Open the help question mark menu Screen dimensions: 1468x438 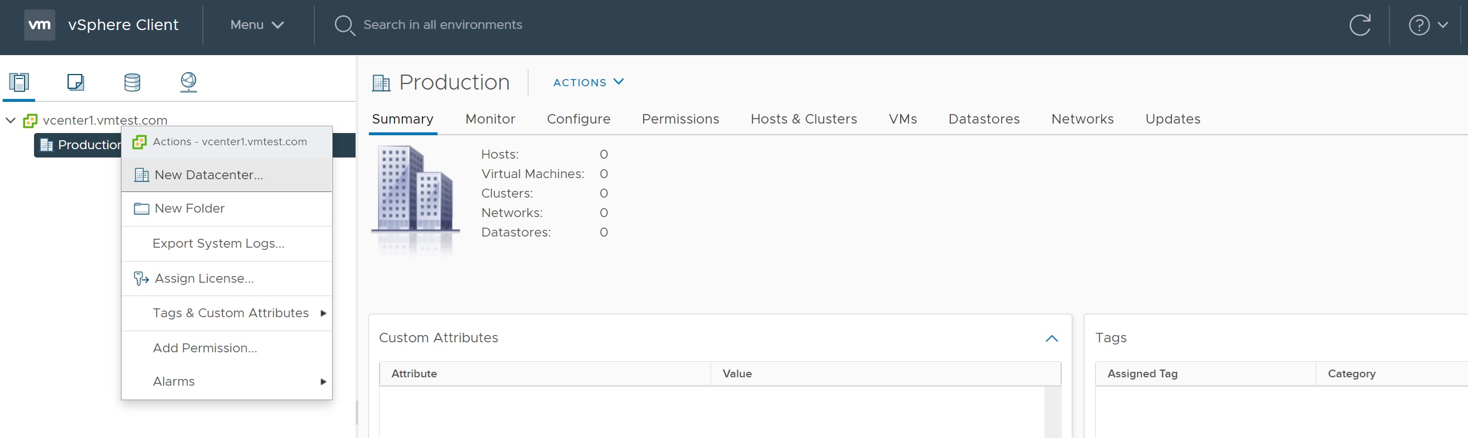click(1419, 25)
